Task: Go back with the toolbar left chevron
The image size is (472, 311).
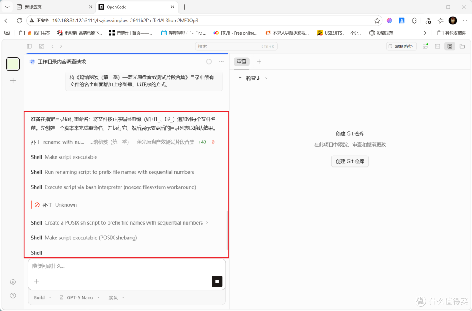Action: coord(52,46)
